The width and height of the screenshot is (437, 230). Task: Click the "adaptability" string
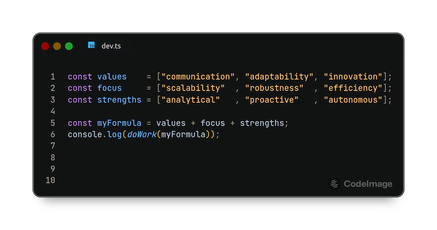coord(279,77)
